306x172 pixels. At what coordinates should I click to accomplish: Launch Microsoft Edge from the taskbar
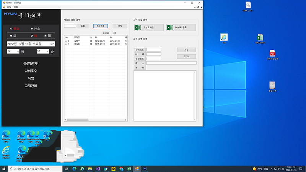click(74, 169)
